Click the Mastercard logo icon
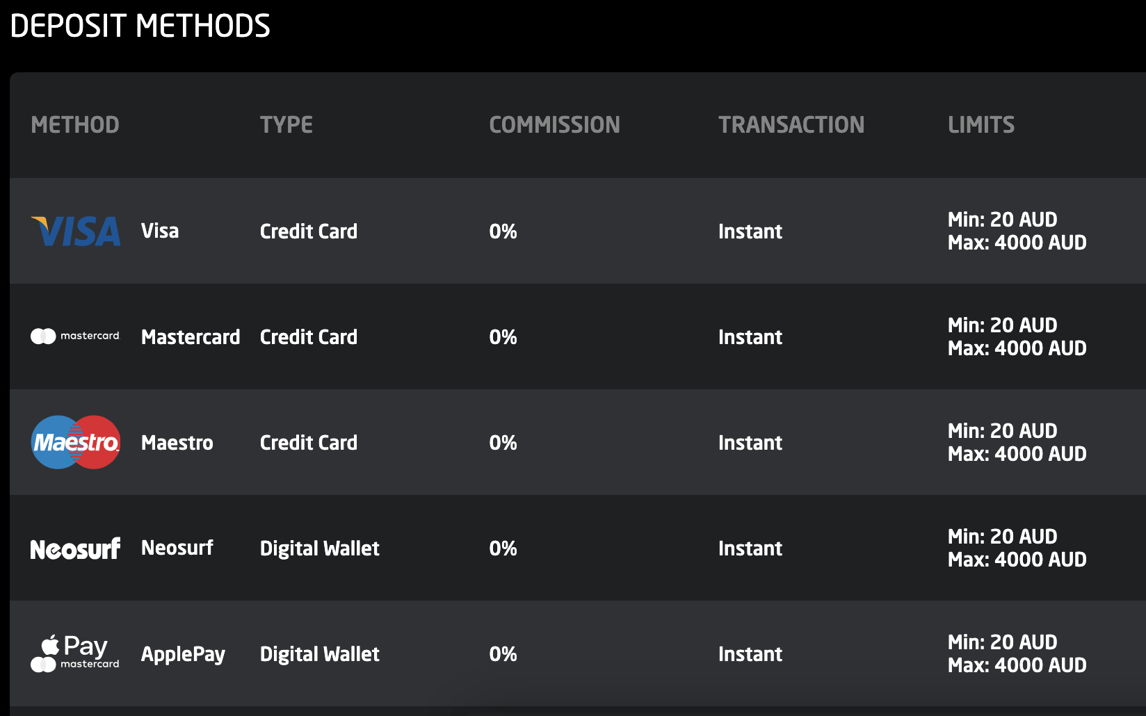This screenshot has width=1146, height=716. (x=75, y=336)
